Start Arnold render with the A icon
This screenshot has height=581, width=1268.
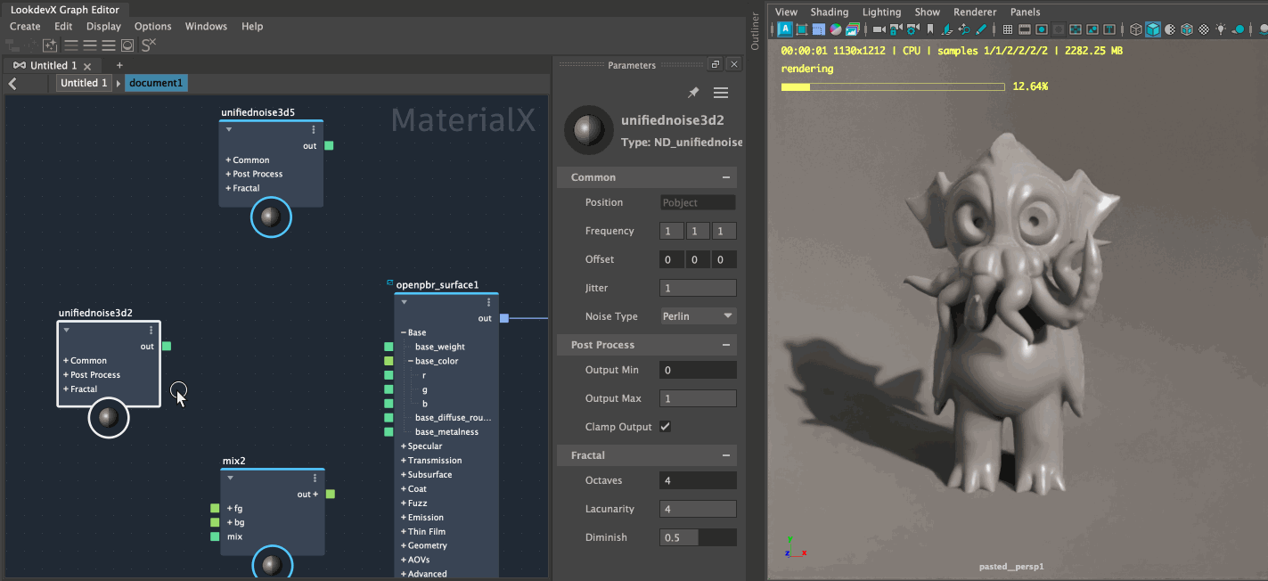(x=785, y=29)
